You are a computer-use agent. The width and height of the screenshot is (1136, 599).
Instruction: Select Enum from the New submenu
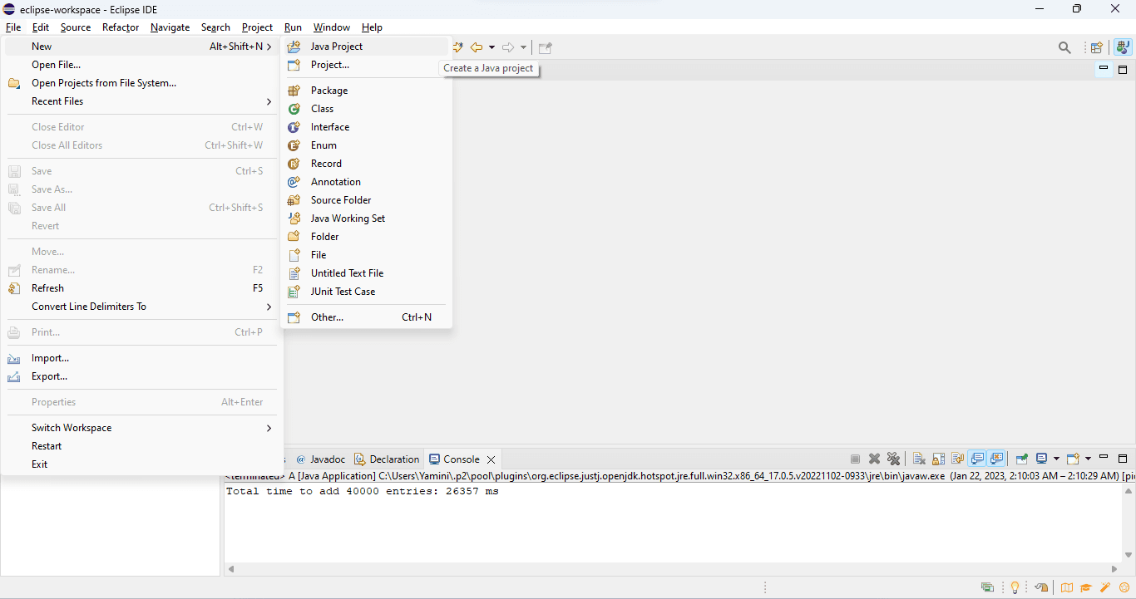click(x=366, y=145)
